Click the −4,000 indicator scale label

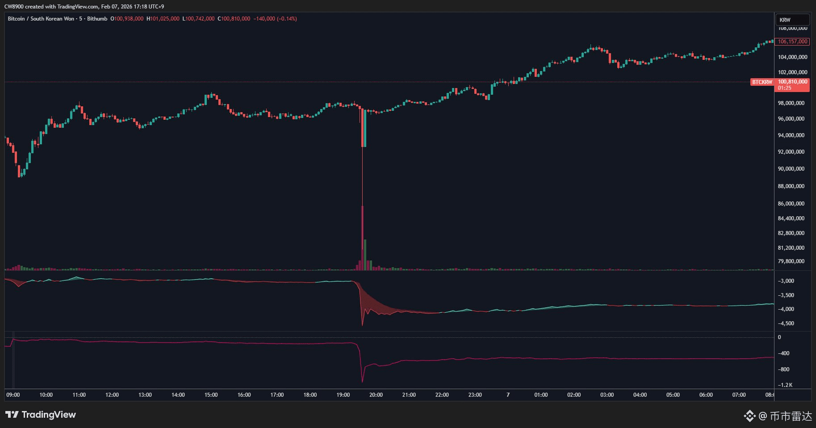pos(786,309)
